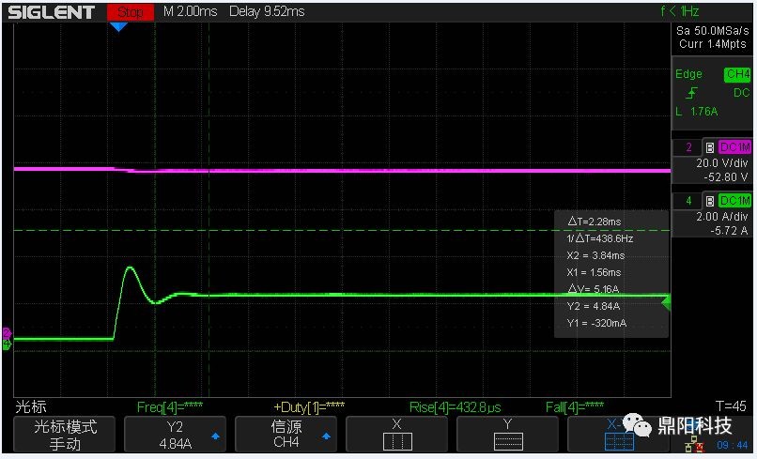The width and height of the screenshot is (757, 459).
Task: Click the blue trigger position marker at top
Action: pos(118,27)
